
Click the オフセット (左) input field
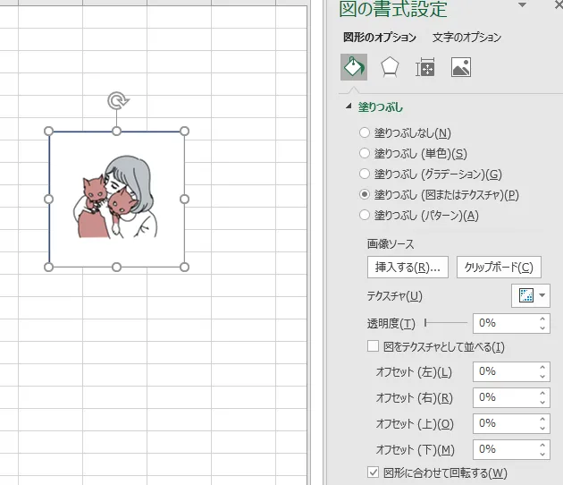(x=505, y=371)
